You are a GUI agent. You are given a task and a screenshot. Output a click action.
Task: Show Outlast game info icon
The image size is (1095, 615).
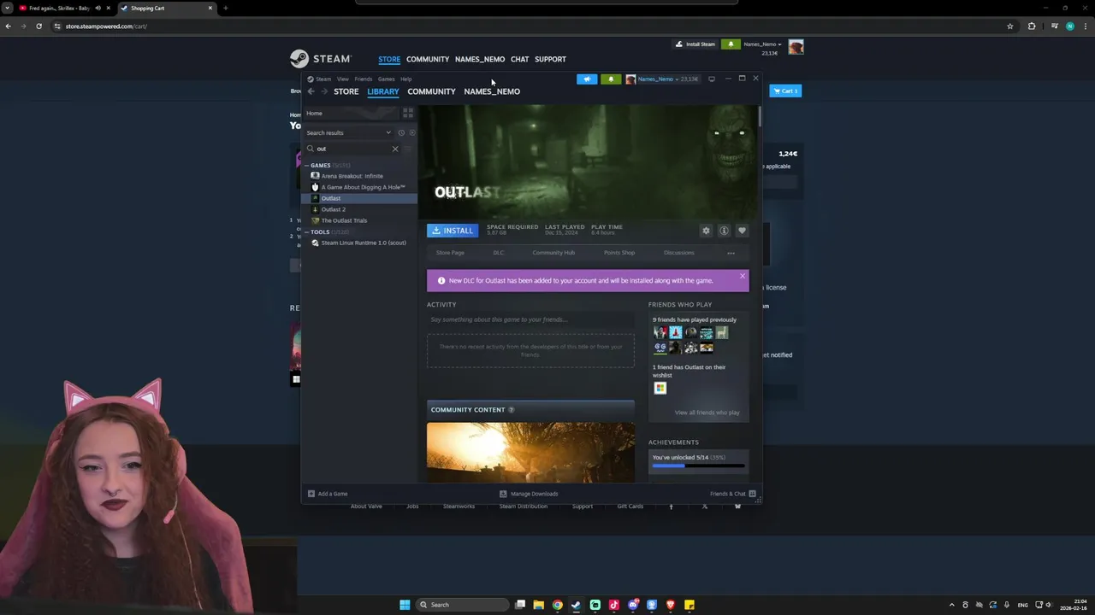click(x=724, y=231)
